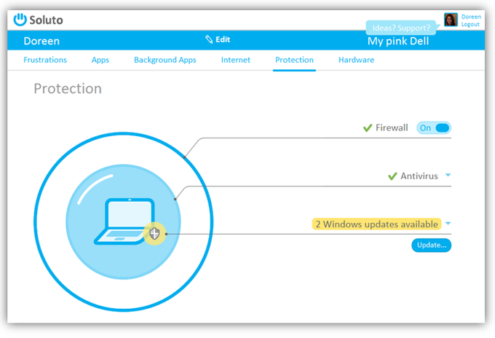
Task: Open the Ideas? Support? bubble
Action: click(401, 28)
